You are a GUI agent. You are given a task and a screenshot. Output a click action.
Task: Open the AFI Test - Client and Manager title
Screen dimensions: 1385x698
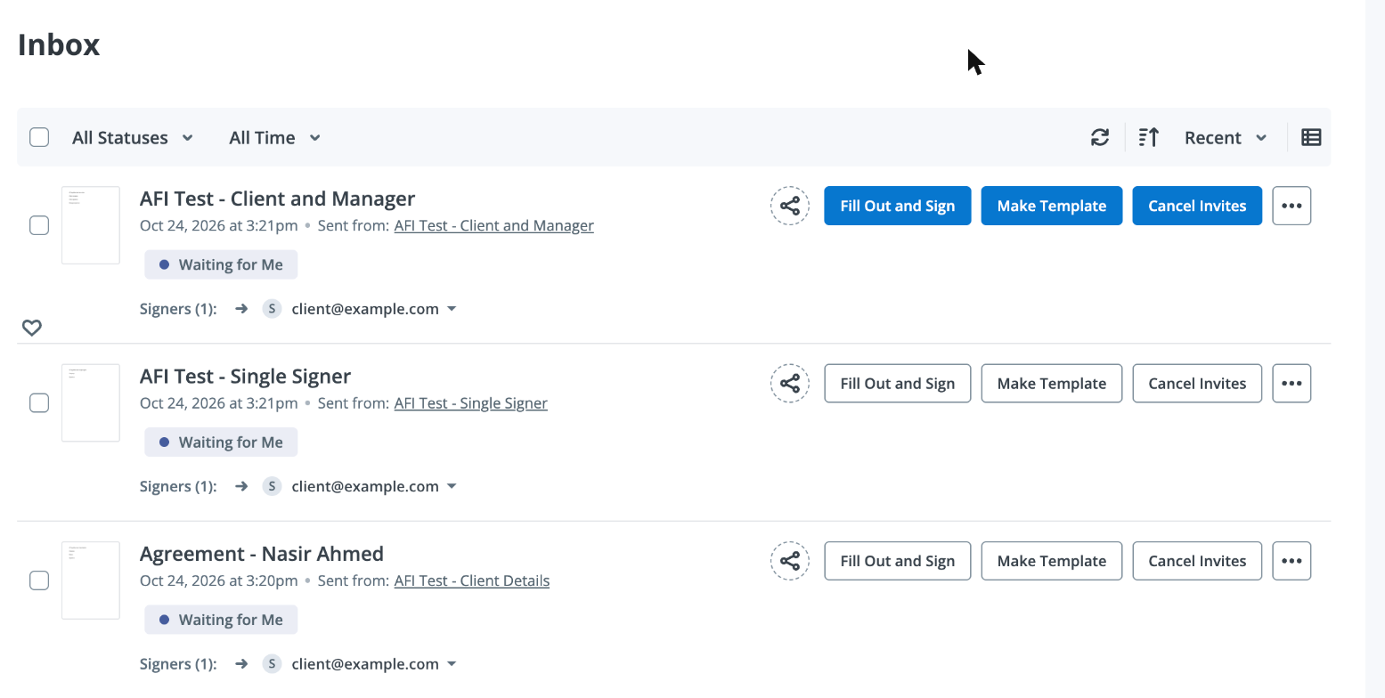click(x=278, y=199)
